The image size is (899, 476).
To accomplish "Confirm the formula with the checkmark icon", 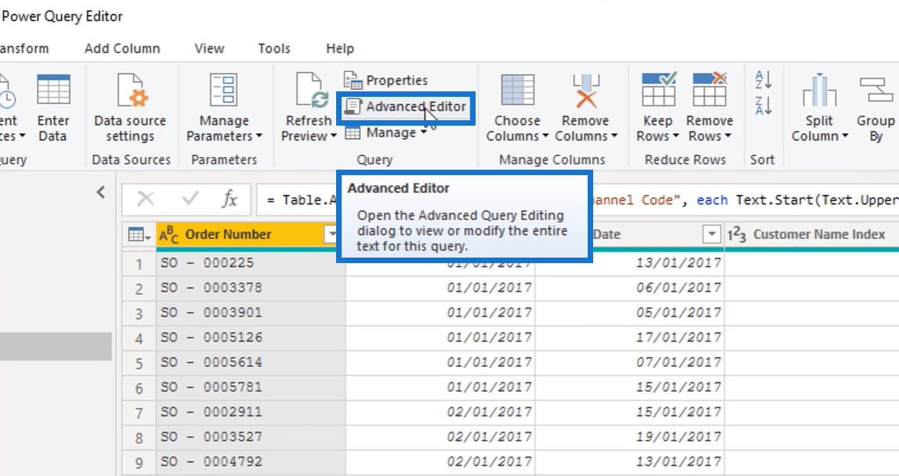I will coord(190,199).
